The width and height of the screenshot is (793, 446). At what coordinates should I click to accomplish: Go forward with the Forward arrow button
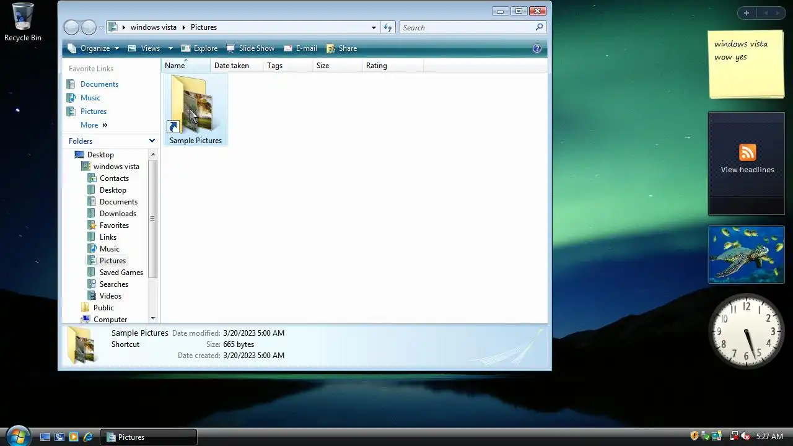[x=89, y=27]
